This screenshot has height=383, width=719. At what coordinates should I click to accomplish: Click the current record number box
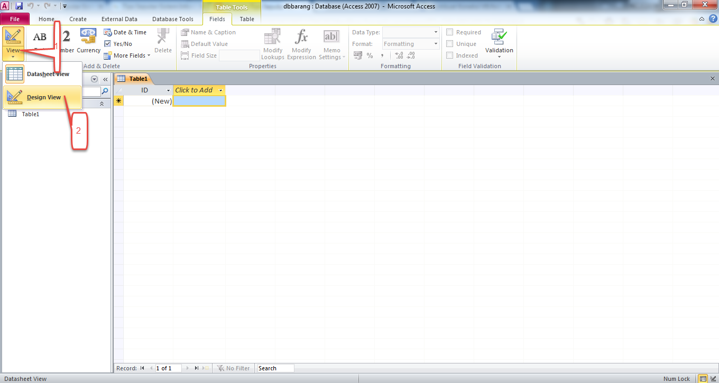tap(168, 368)
